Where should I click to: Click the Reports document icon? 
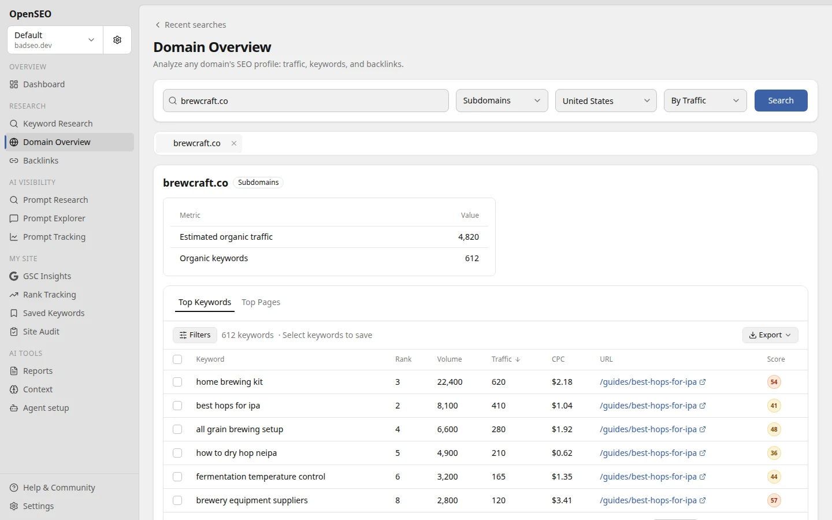pos(14,371)
